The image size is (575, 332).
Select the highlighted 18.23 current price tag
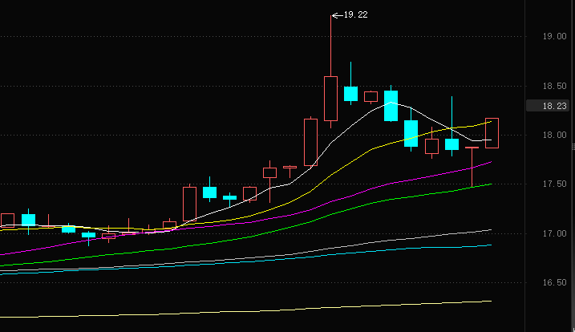(x=548, y=106)
